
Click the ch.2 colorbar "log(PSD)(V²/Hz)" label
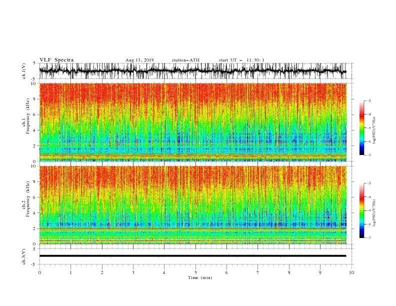click(x=374, y=213)
